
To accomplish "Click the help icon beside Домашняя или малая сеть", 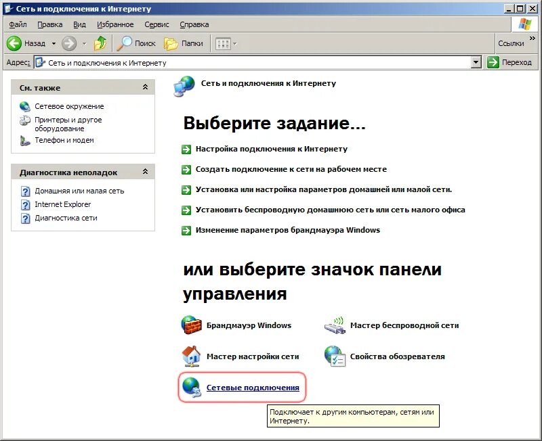I will pyautogui.click(x=25, y=191).
